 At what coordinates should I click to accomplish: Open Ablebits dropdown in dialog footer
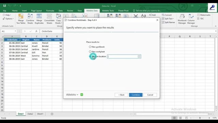coord(72,95)
